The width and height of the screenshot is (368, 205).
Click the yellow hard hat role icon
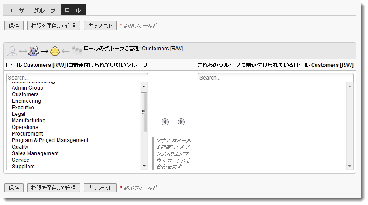click(x=55, y=51)
